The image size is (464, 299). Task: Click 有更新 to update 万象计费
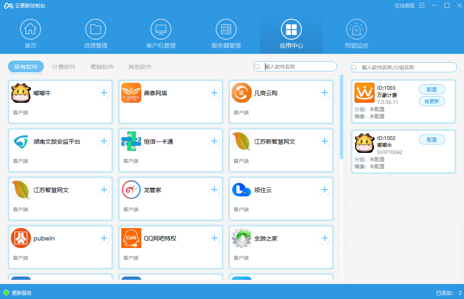coord(432,101)
